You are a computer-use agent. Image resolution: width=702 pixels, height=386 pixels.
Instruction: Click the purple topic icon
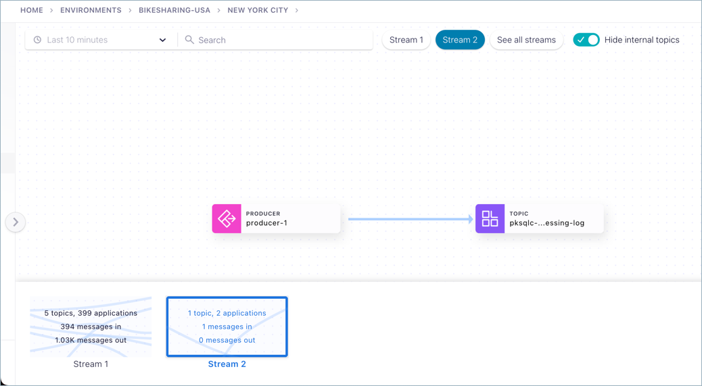pos(490,219)
